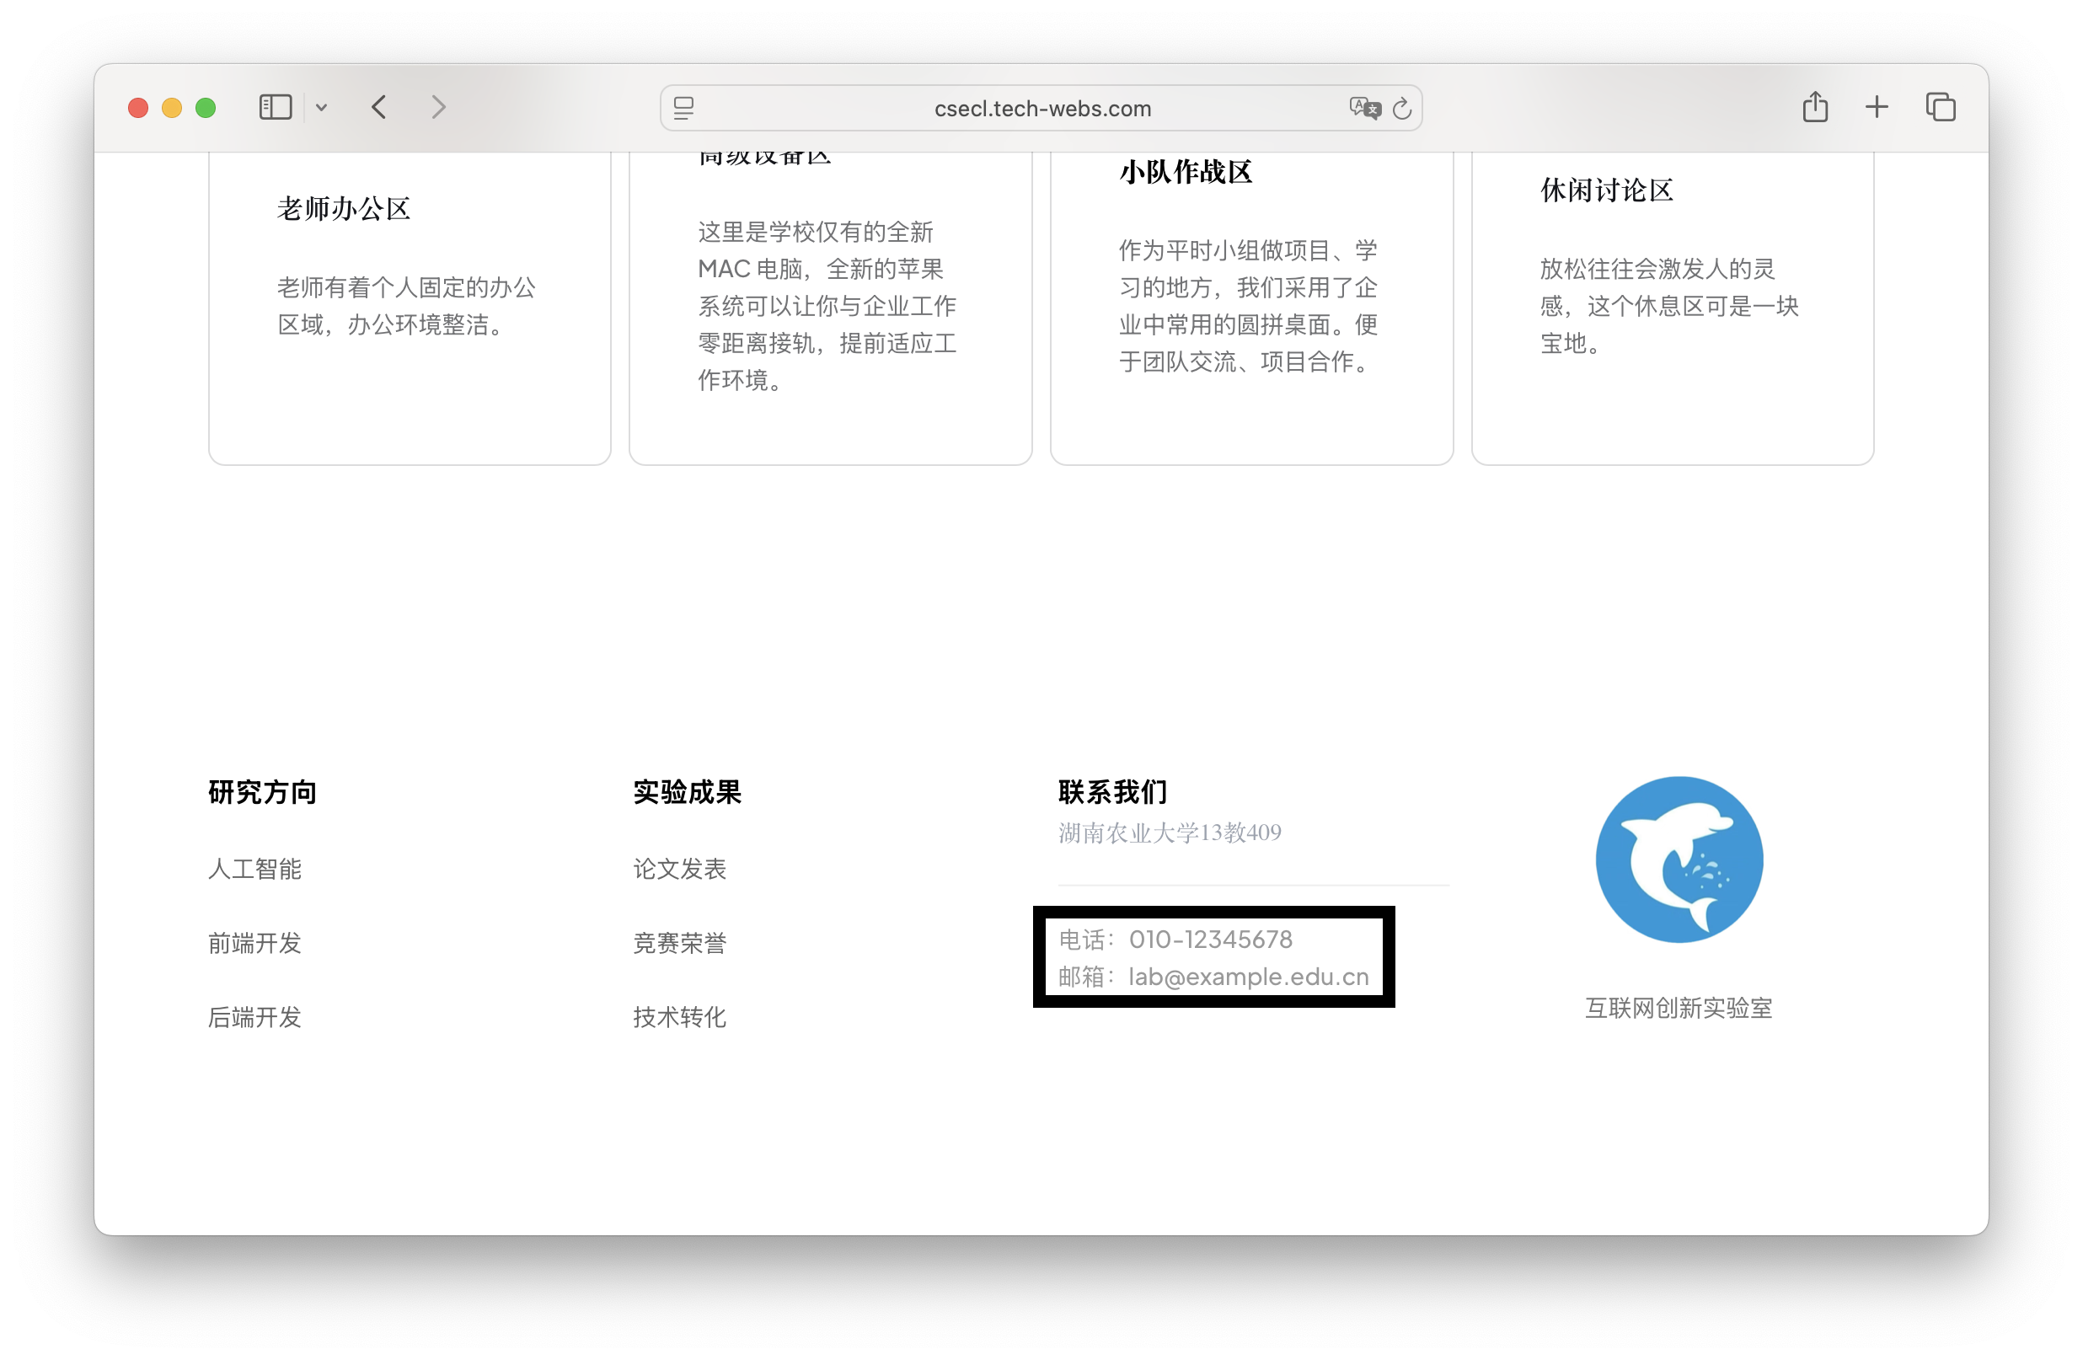
Task: Click the translate page icon
Action: pyautogui.click(x=1363, y=108)
